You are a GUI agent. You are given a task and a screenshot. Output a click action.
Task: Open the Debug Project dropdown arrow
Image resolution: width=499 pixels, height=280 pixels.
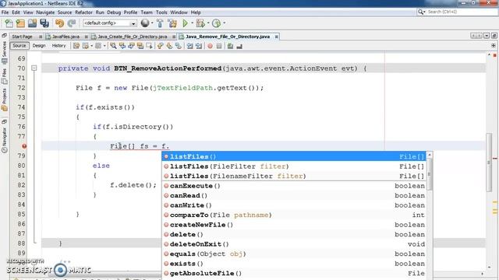tap(208, 23)
